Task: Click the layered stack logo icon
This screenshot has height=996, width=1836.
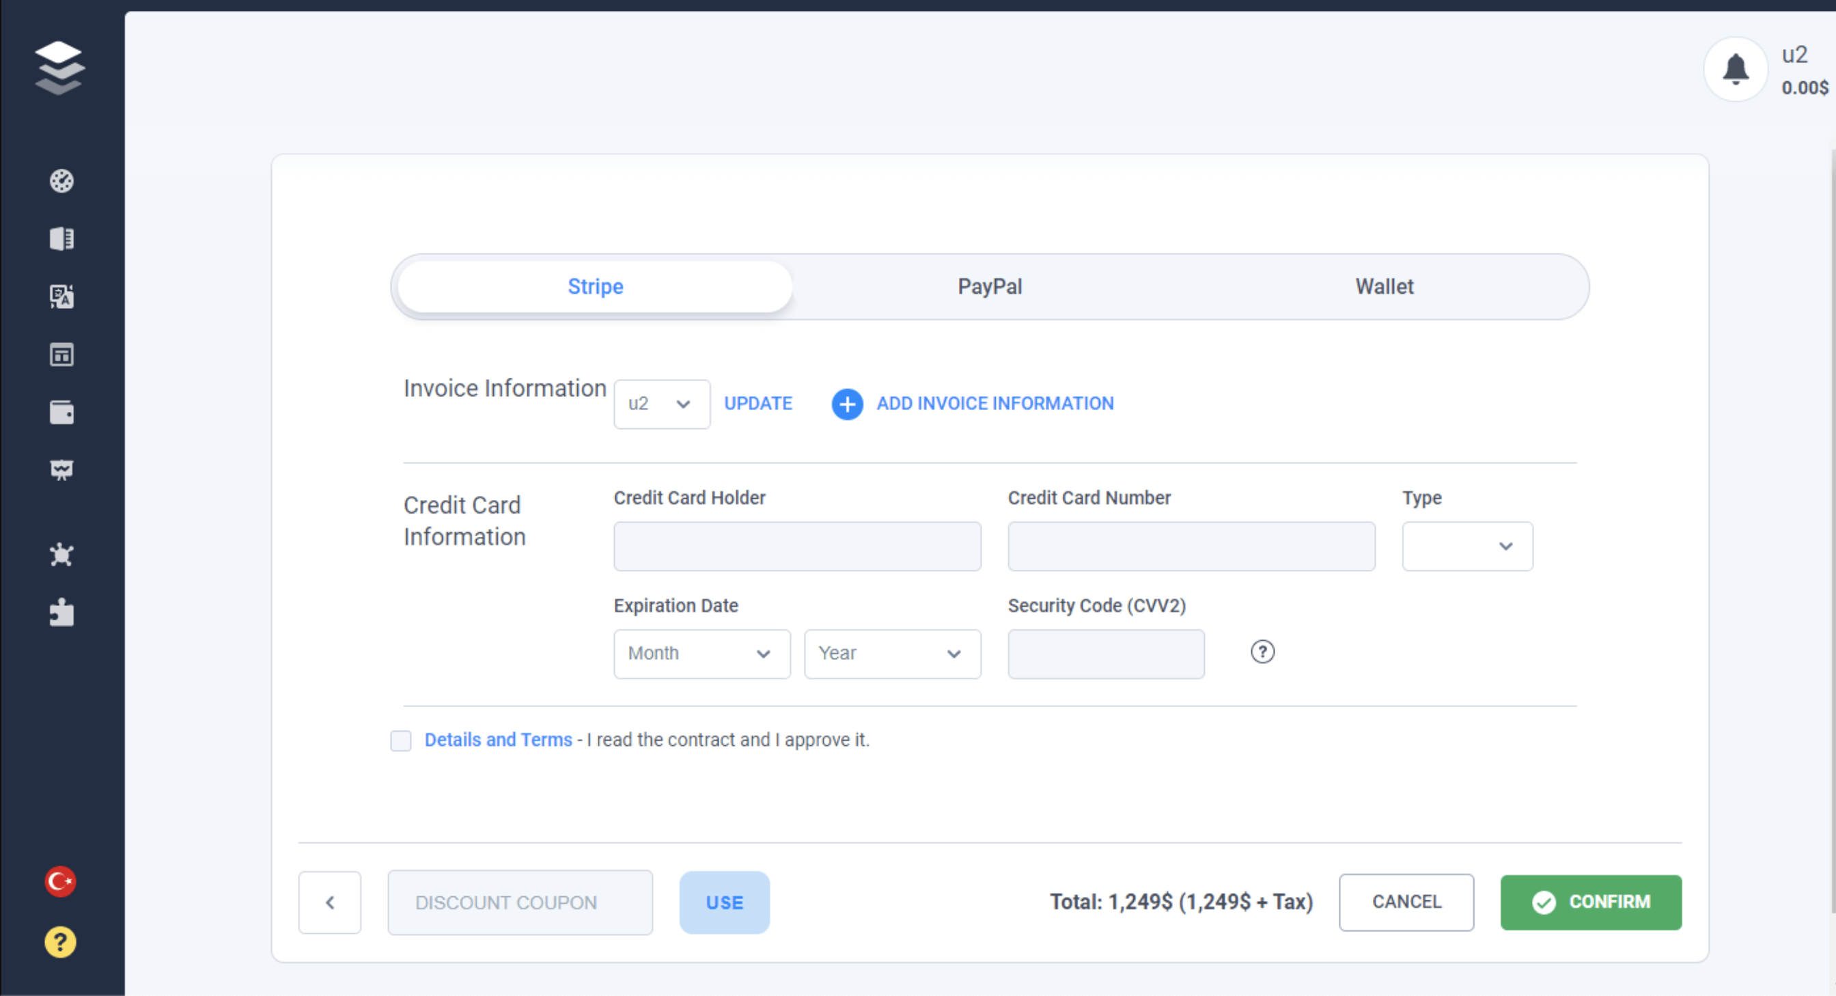Action: [60, 68]
